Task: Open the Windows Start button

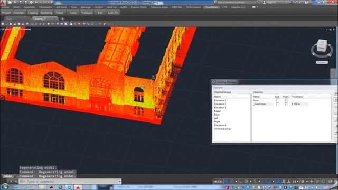Action: coord(5,187)
